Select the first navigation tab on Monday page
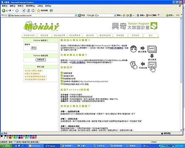This screenshot has height=148, width=185. [x=29, y=35]
